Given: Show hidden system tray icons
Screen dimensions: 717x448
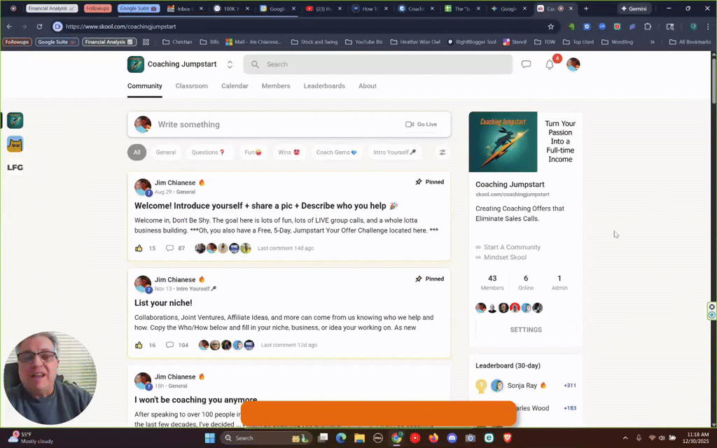Looking at the screenshot, I should point(625,438).
